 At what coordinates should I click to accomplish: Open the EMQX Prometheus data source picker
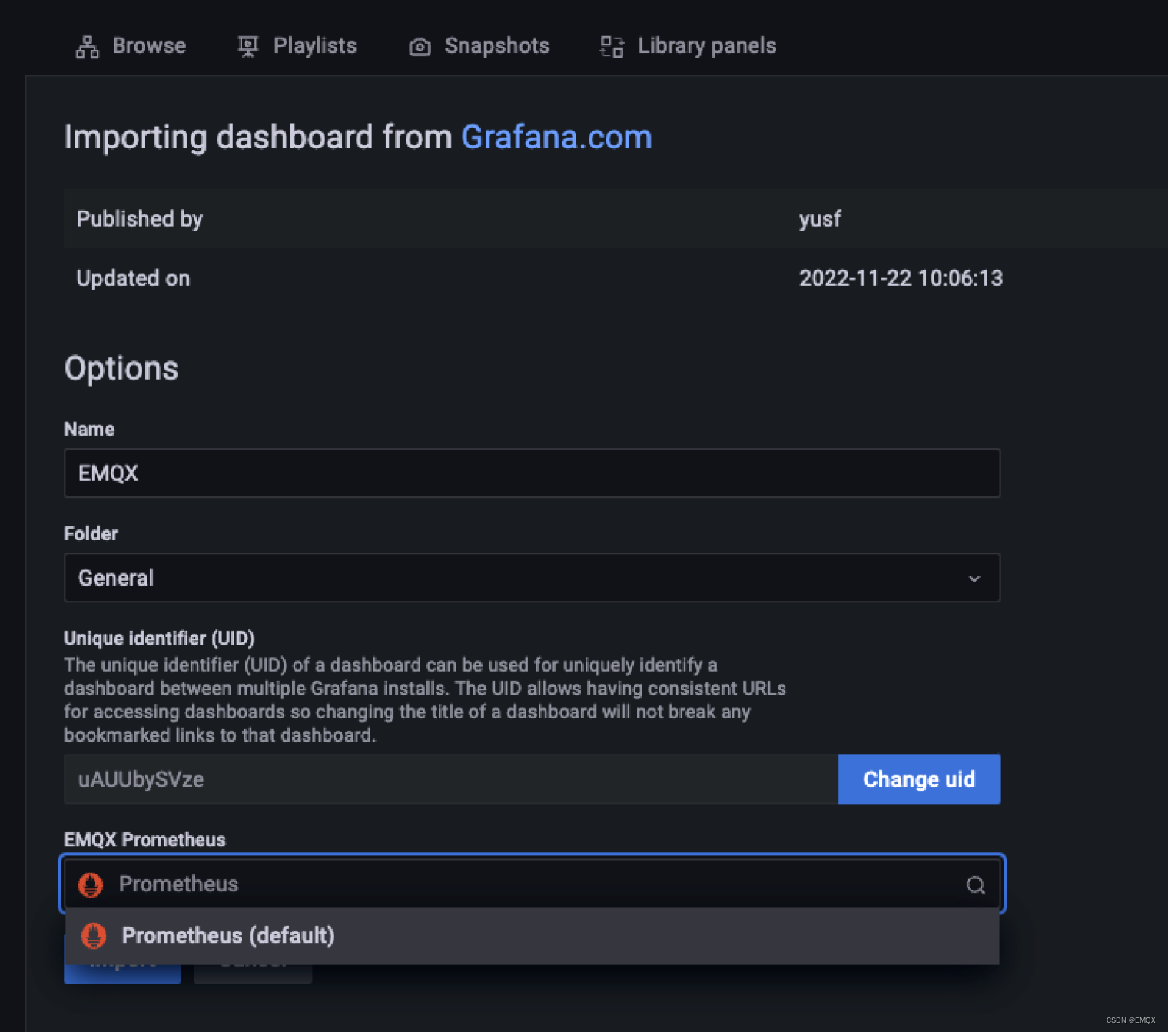point(530,884)
